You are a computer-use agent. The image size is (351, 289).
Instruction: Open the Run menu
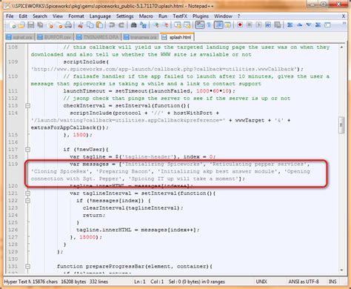(163, 16)
